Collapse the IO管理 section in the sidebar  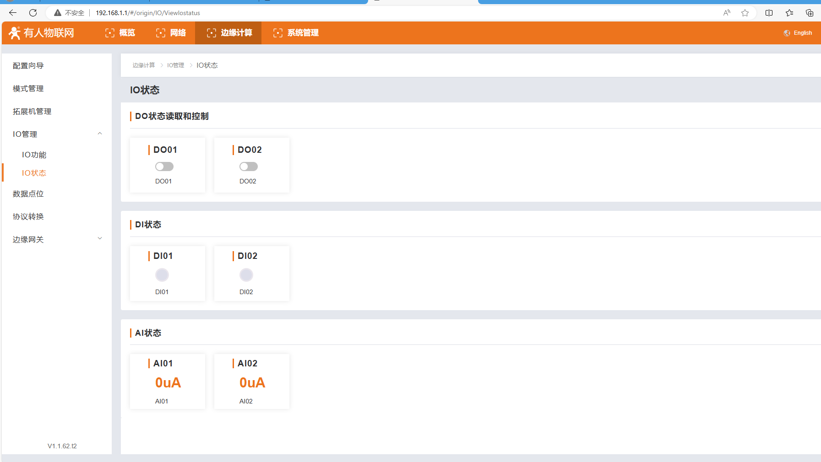click(57, 134)
